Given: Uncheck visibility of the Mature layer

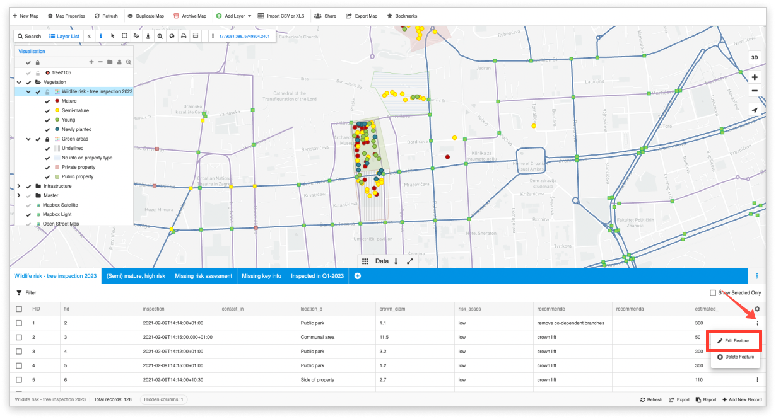Looking at the screenshot, I should (x=47, y=101).
